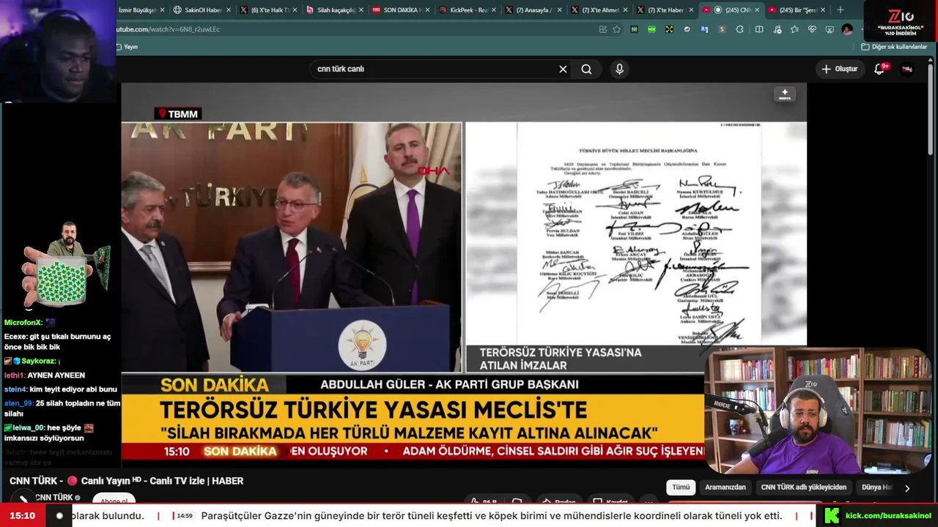Click the kick.com/buraksakinol text
The image size is (938, 527).
(x=888, y=516)
